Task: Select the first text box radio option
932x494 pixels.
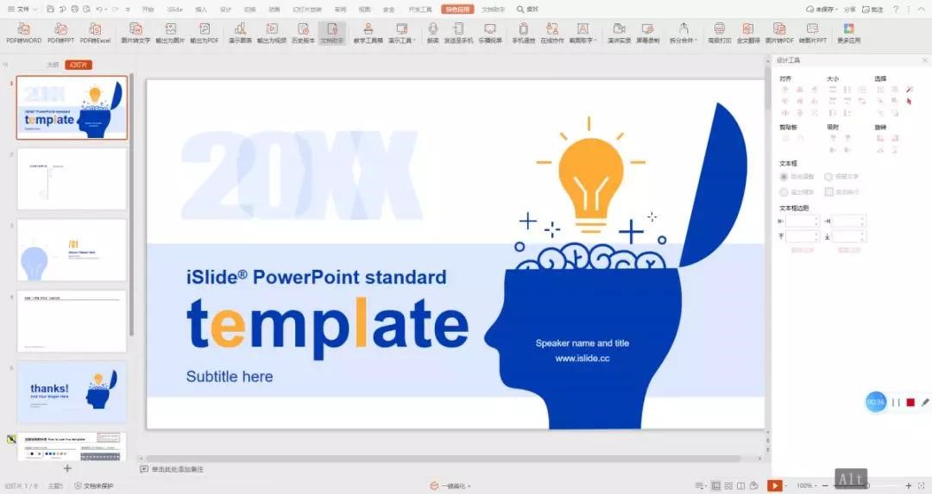Action: point(784,177)
